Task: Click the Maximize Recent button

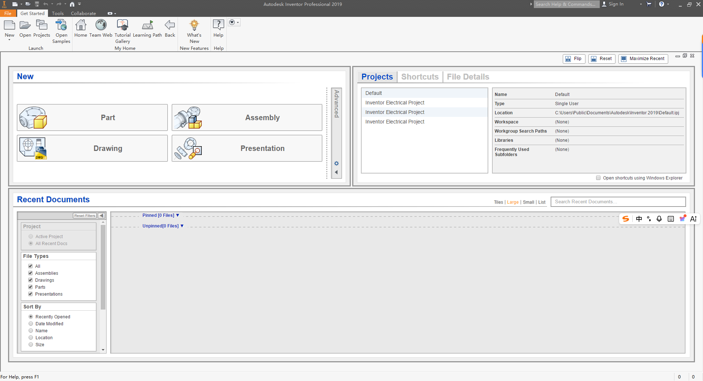Action: pos(643,59)
